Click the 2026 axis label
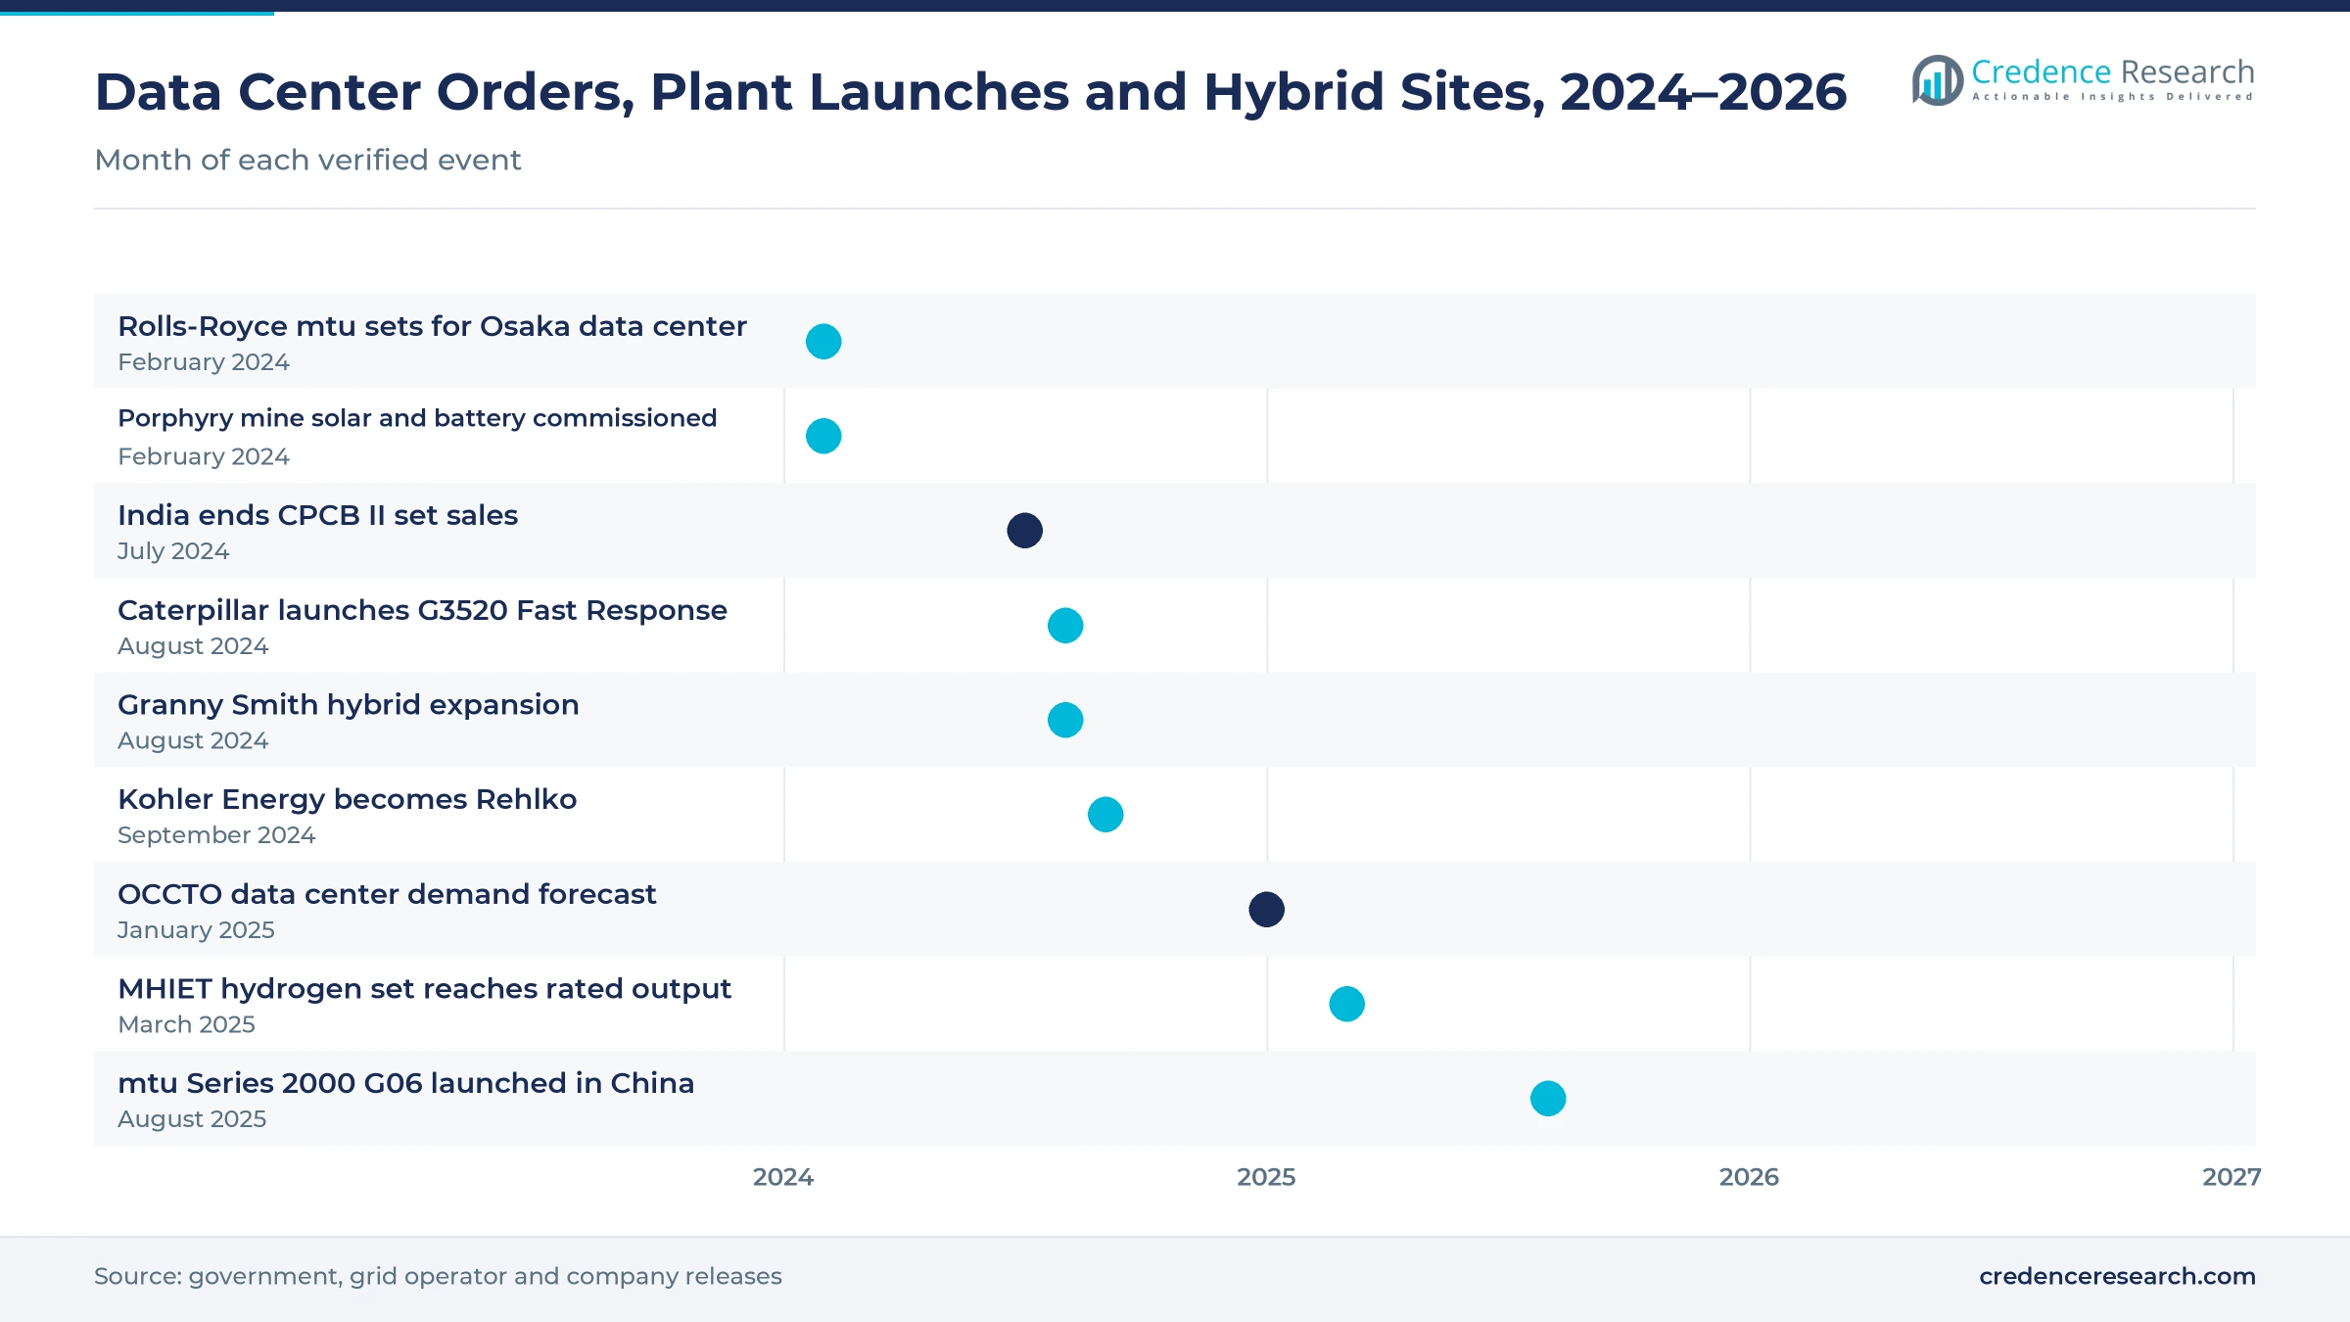2350x1322 pixels. (1749, 1177)
